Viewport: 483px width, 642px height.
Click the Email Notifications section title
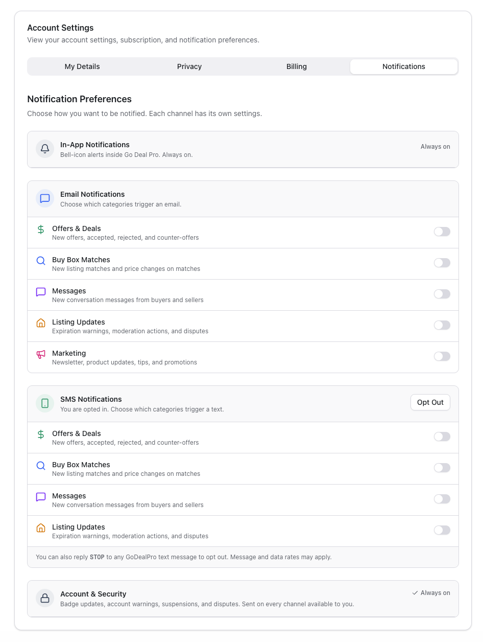[92, 194]
